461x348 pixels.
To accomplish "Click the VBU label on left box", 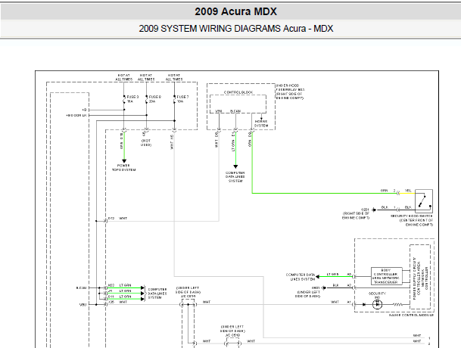I will pyautogui.click(x=83, y=305).
